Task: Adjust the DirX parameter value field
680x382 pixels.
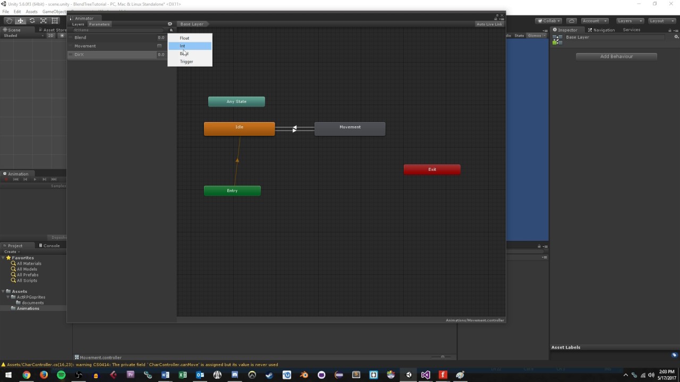Action: pos(161,54)
